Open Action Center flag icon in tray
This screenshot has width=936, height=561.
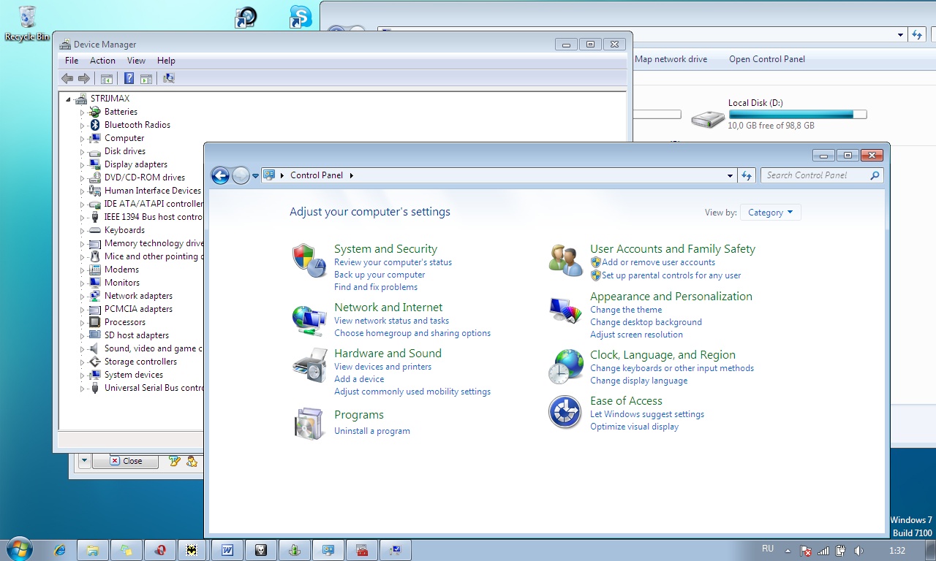[x=806, y=551]
